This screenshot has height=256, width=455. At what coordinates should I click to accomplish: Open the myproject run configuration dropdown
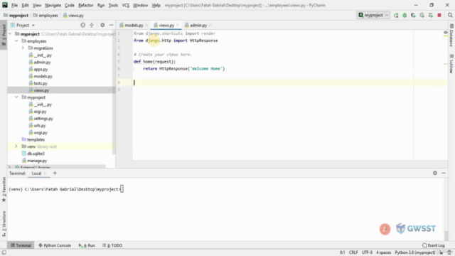pyautogui.click(x=373, y=15)
